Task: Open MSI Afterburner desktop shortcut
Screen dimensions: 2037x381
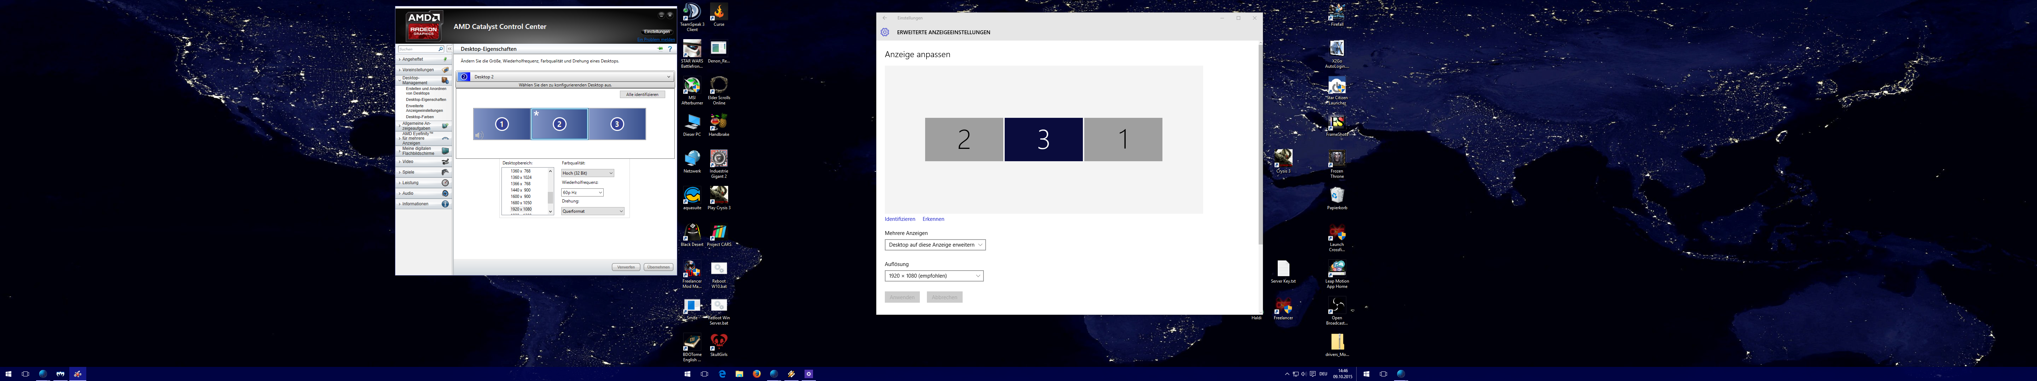Action: click(x=692, y=90)
